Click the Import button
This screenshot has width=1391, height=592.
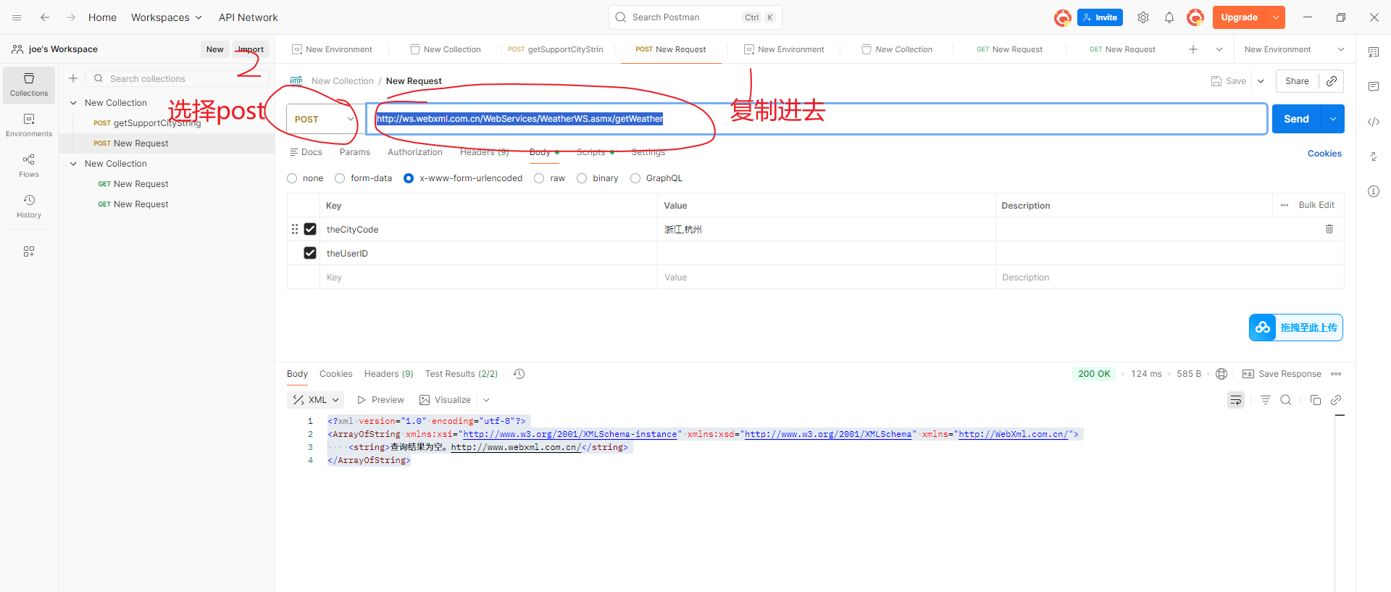[251, 49]
